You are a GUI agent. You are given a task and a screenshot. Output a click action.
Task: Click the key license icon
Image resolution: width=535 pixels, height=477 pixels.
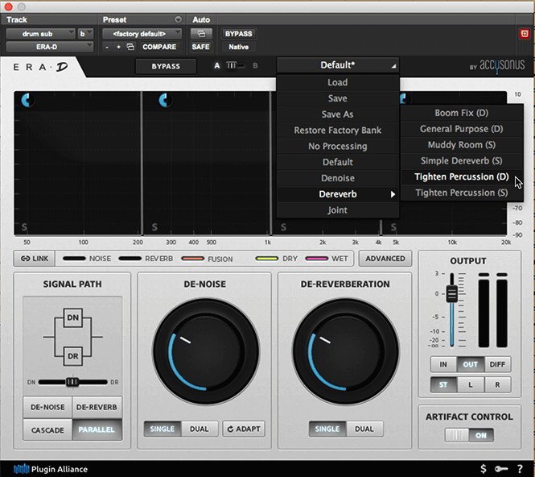point(501,469)
